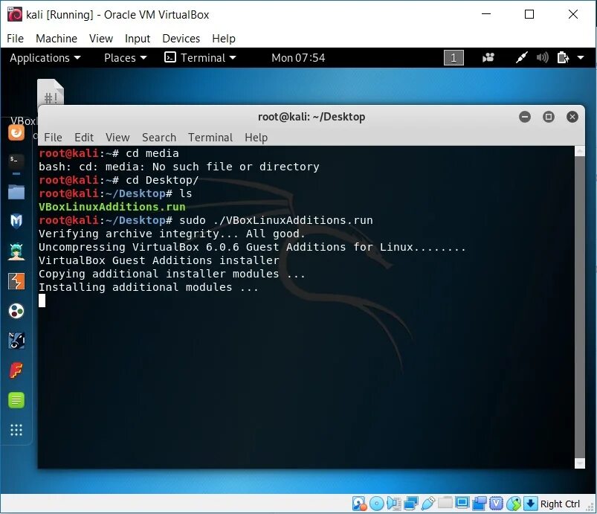
Task: Open the VirtualBox Help menu
Action: (x=224, y=39)
